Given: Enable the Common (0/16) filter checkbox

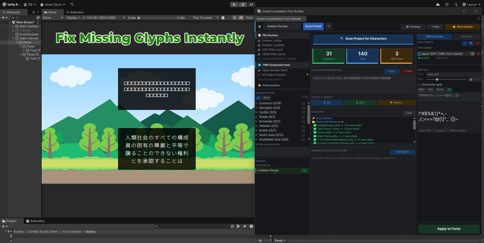Looking at the screenshot, I should [303, 104].
